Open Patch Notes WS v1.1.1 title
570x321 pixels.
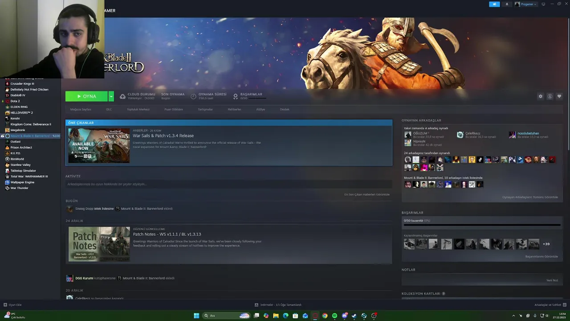[x=167, y=234]
